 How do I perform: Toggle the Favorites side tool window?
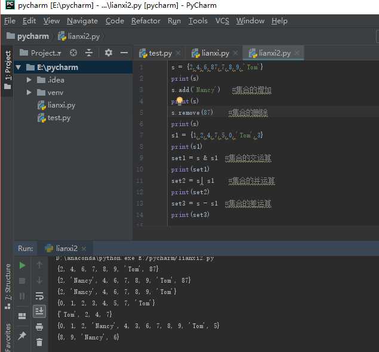[8, 337]
